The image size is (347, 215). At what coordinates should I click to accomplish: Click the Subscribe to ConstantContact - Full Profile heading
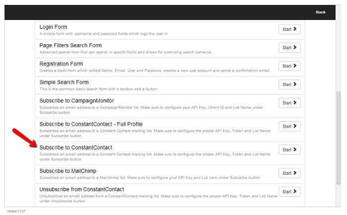[x=91, y=124]
